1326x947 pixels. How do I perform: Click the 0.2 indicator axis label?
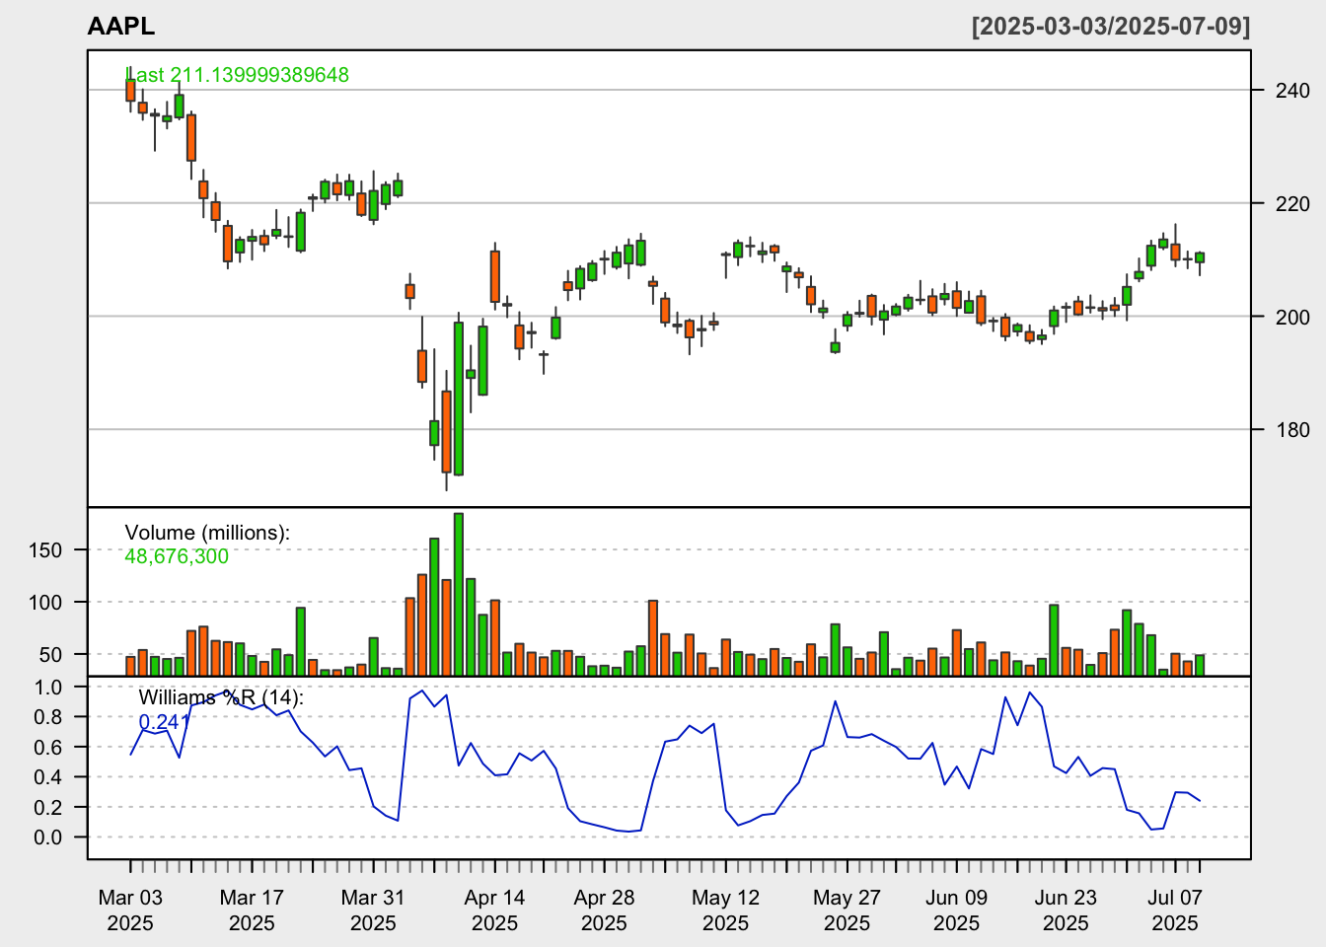[48, 808]
